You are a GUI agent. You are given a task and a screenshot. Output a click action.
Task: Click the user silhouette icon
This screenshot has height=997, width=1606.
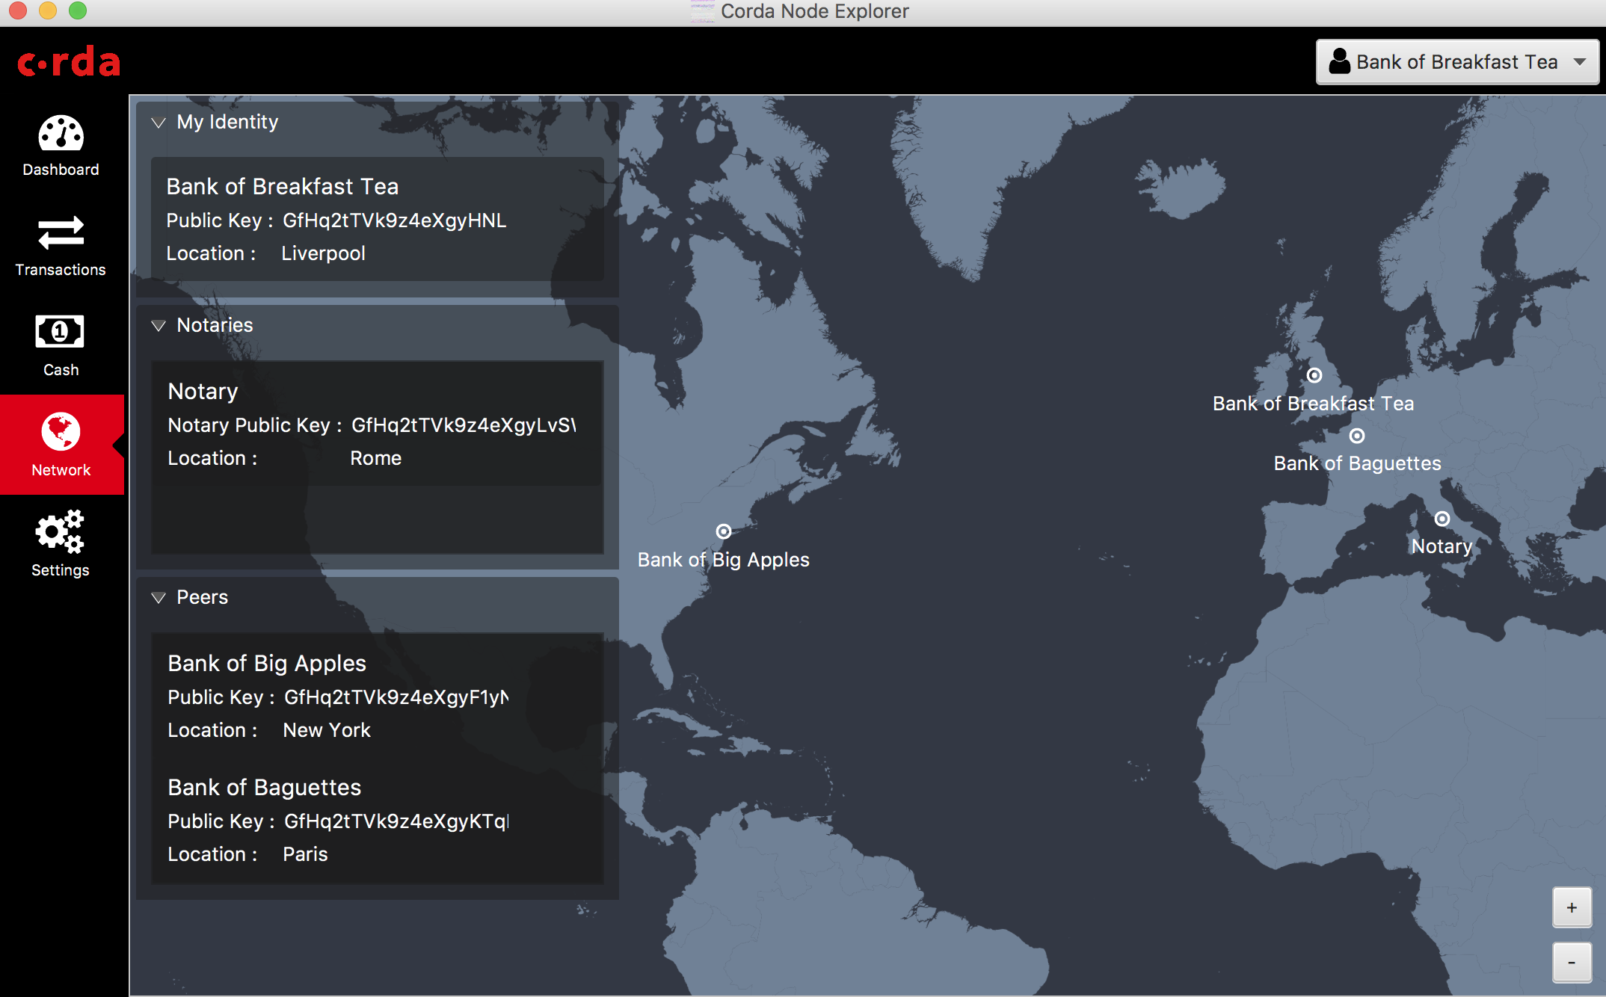[x=1340, y=61]
